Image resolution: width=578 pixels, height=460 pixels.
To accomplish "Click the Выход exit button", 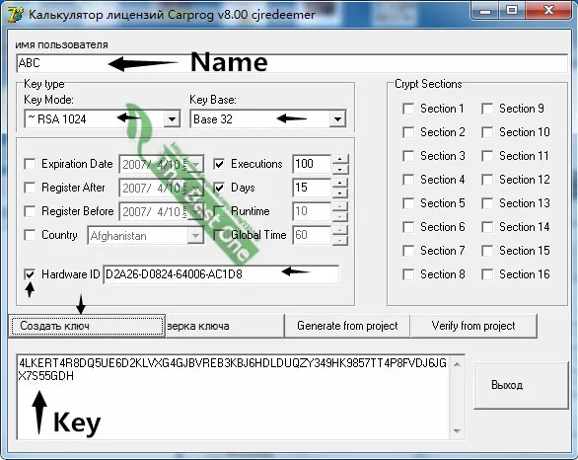I will pyautogui.click(x=521, y=385).
